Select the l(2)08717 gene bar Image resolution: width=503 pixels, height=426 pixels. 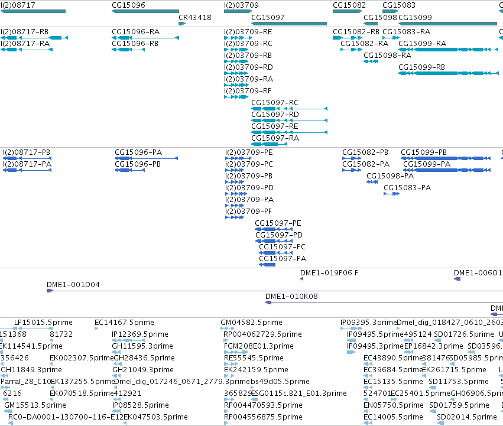point(33,11)
